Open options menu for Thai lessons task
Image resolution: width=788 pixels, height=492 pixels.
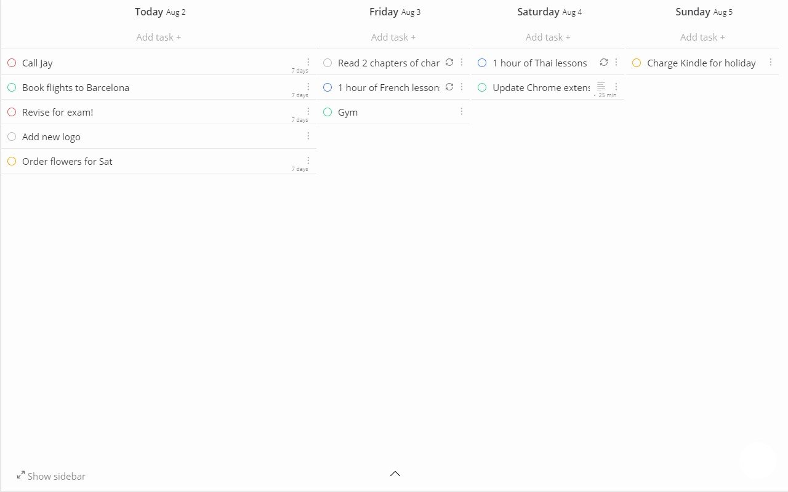[x=616, y=62]
